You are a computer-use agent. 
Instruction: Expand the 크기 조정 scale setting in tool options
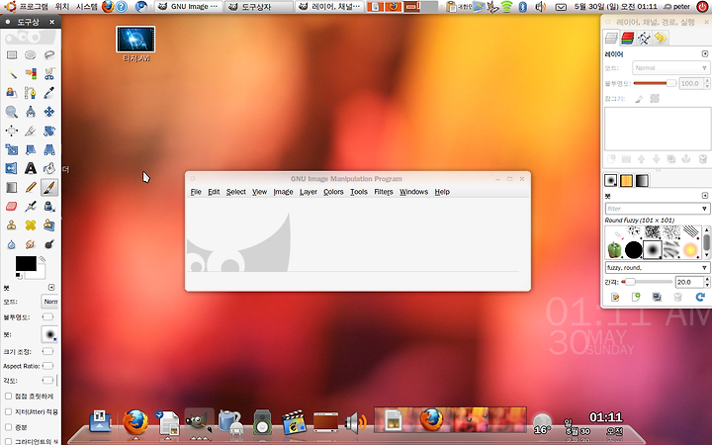pyautogui.click(x=47, y=351)
